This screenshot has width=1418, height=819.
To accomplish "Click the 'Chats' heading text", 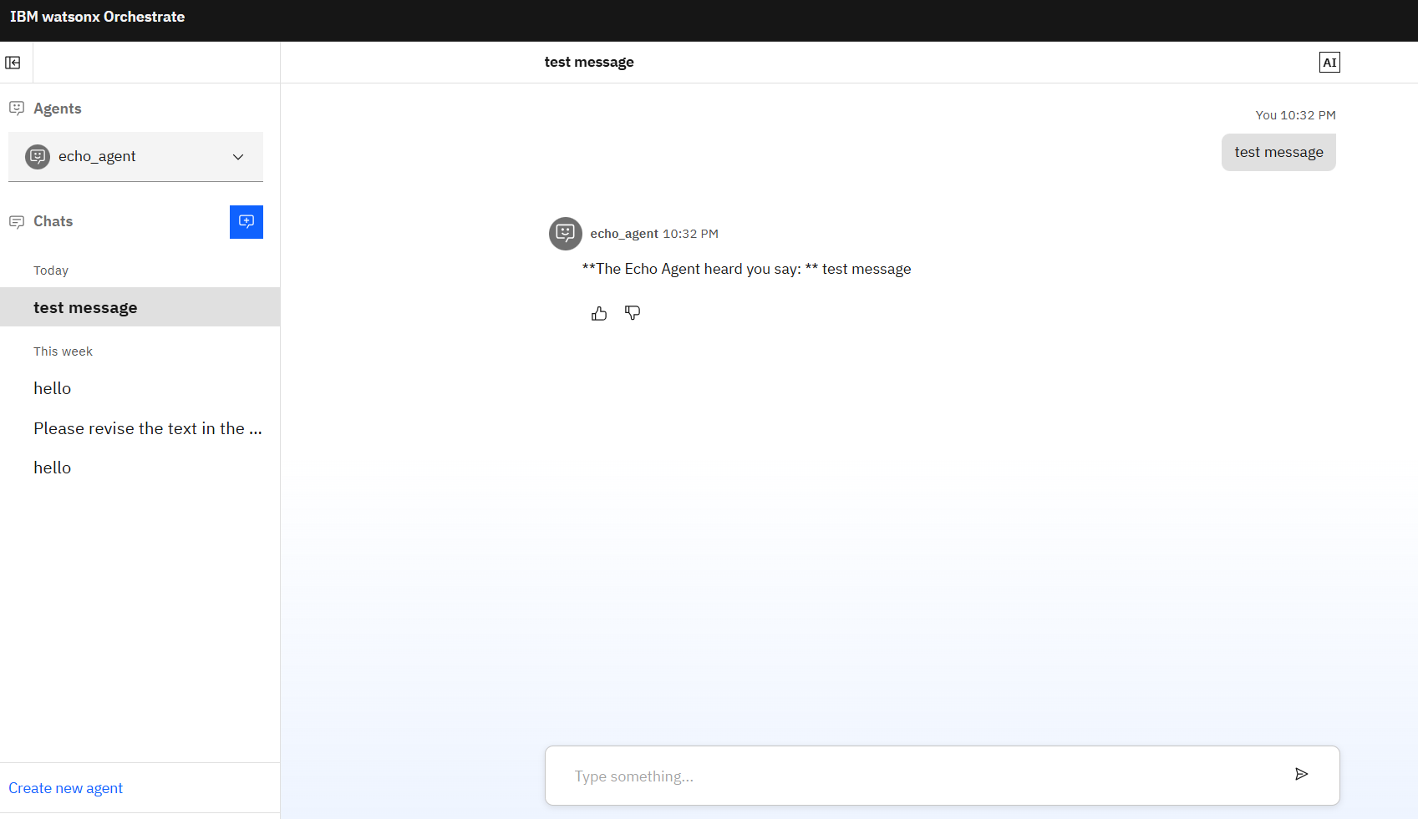I will (53, 221).
